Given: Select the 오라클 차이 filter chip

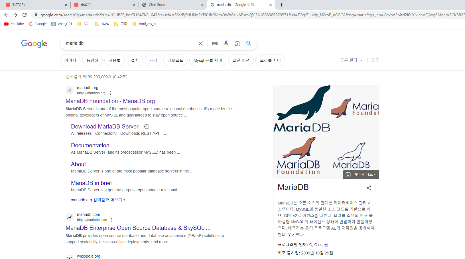Looking at the screenshot, I should click(x=270, y=60).
